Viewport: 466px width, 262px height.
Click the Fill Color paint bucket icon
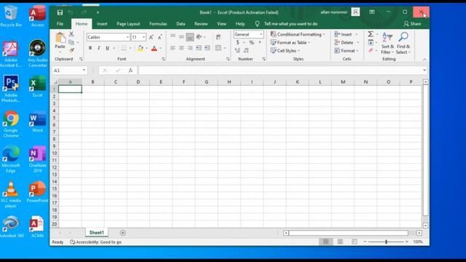tap(140, 48)
